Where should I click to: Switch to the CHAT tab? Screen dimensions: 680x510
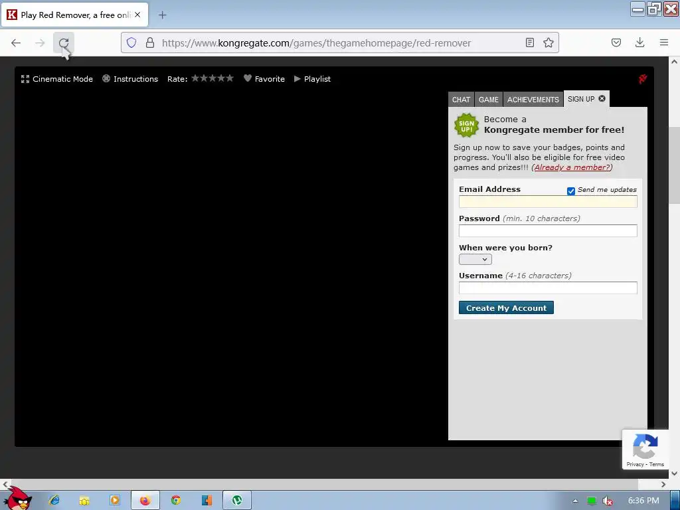pos(461,100)
